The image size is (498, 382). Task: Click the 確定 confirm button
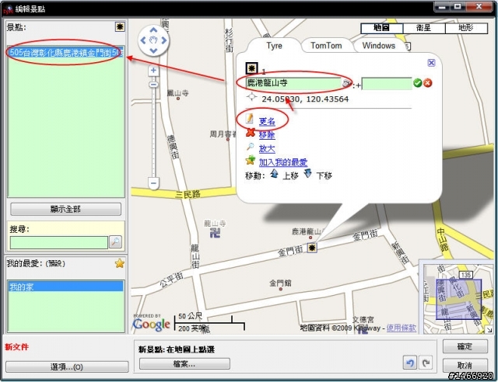[465, 346]
